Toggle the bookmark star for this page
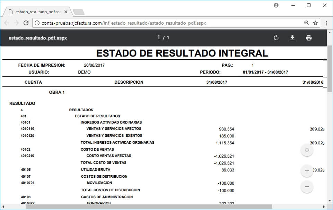The width and height of the screenshot is (333, 210). pyautogui.click(x=315, y=23)
